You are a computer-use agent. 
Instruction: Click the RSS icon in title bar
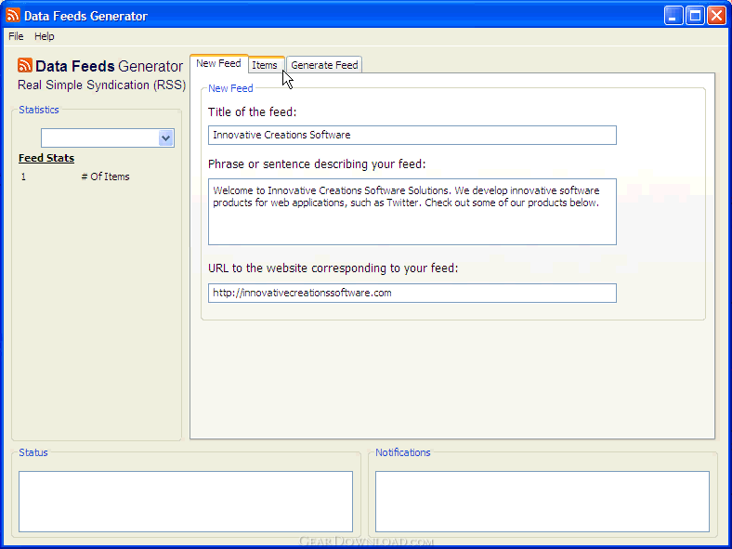[x=13, y=15]
